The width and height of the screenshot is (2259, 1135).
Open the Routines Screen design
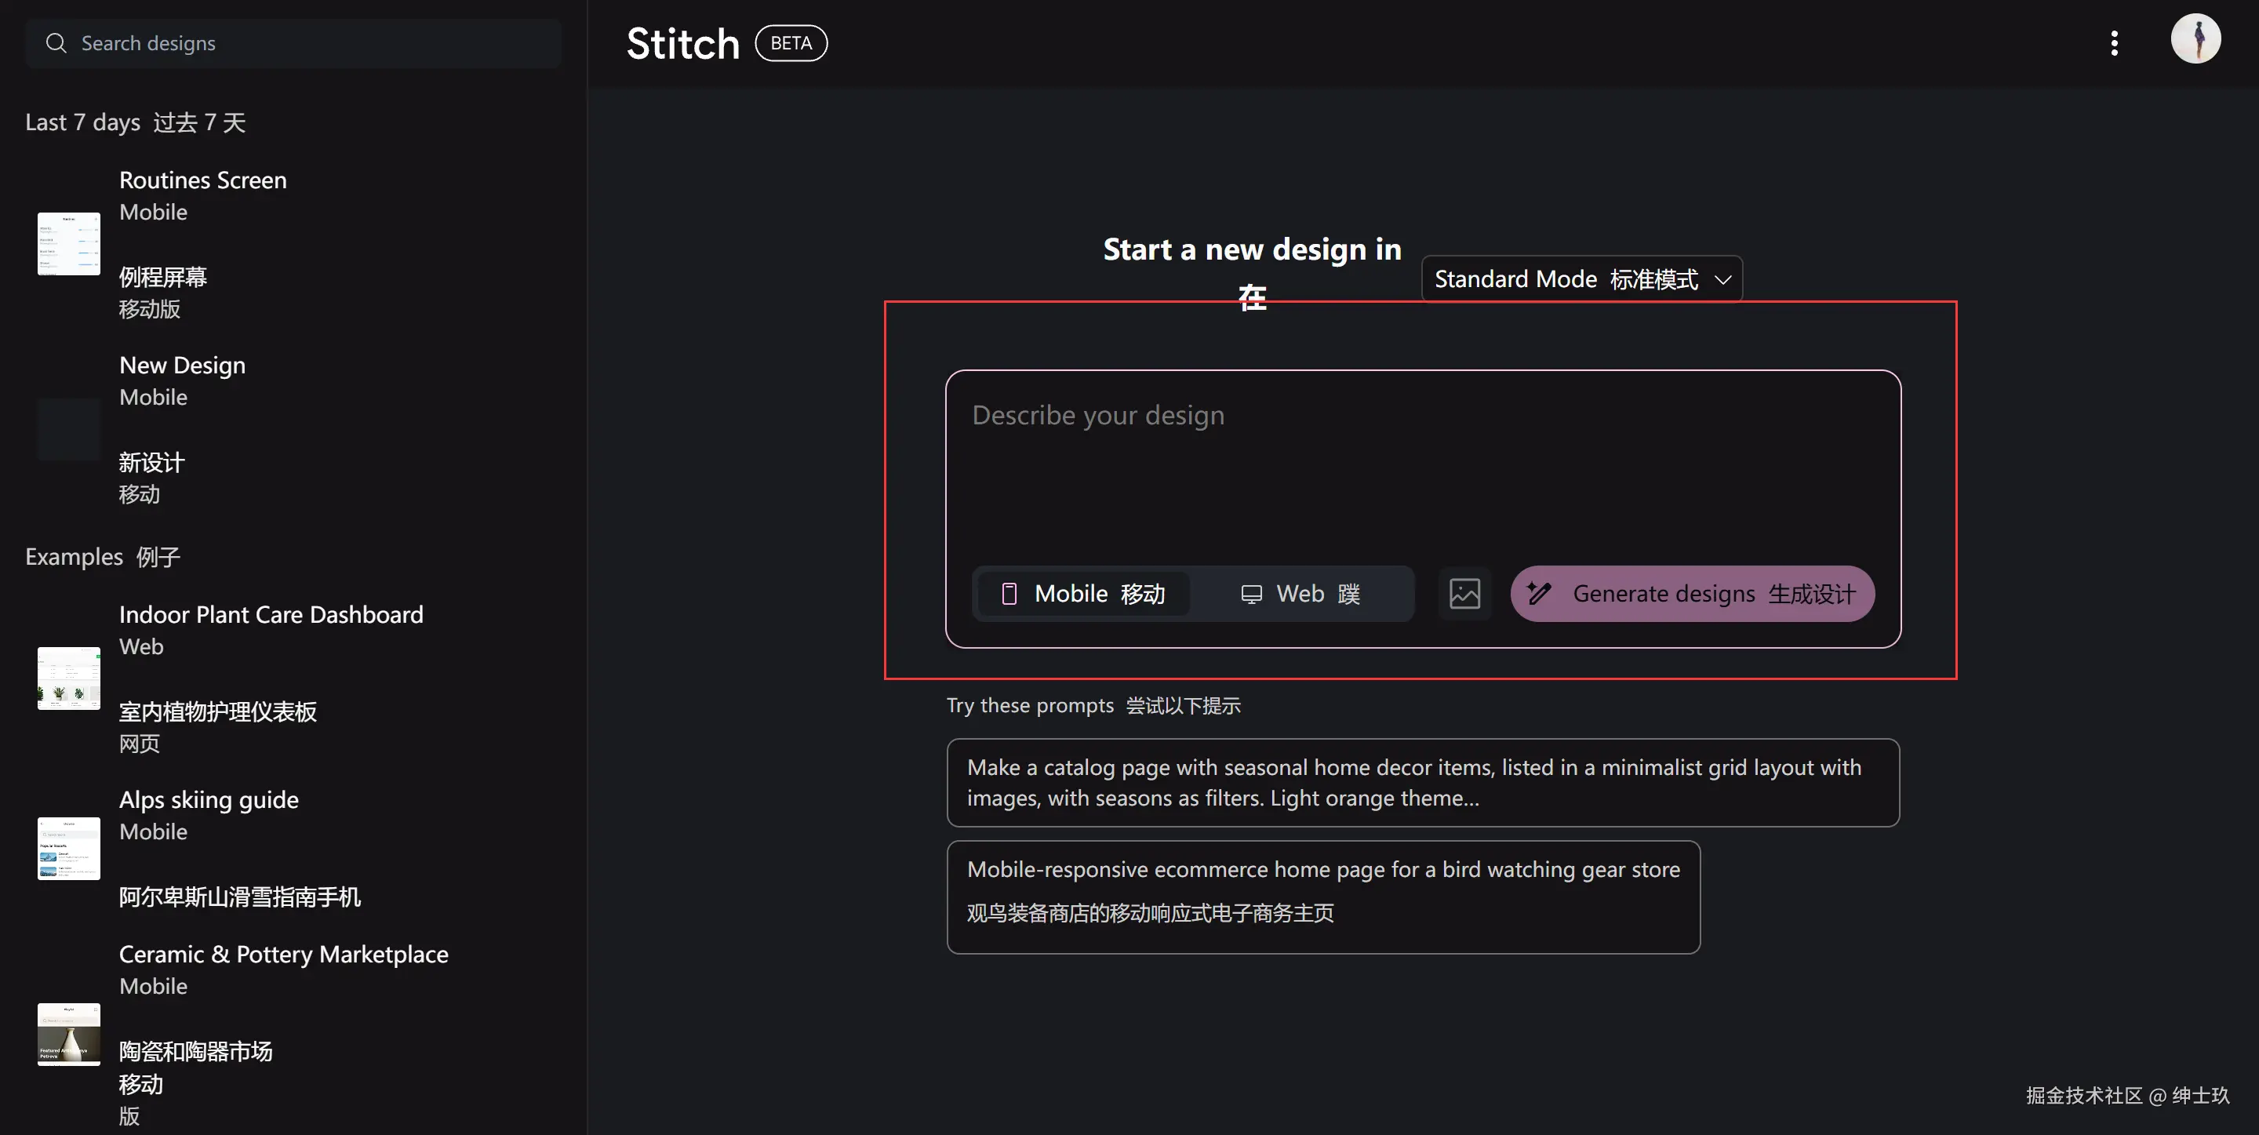[x=202, y=180]
